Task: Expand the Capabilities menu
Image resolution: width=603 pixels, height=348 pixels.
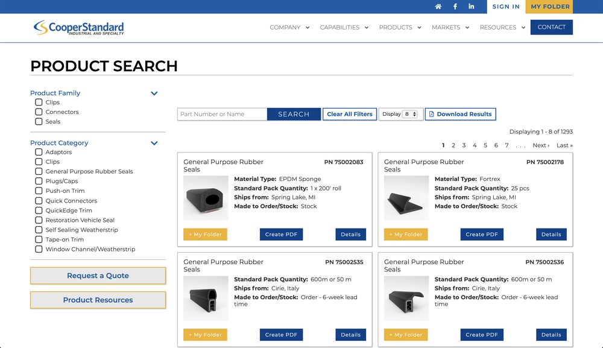Action: 344,27
